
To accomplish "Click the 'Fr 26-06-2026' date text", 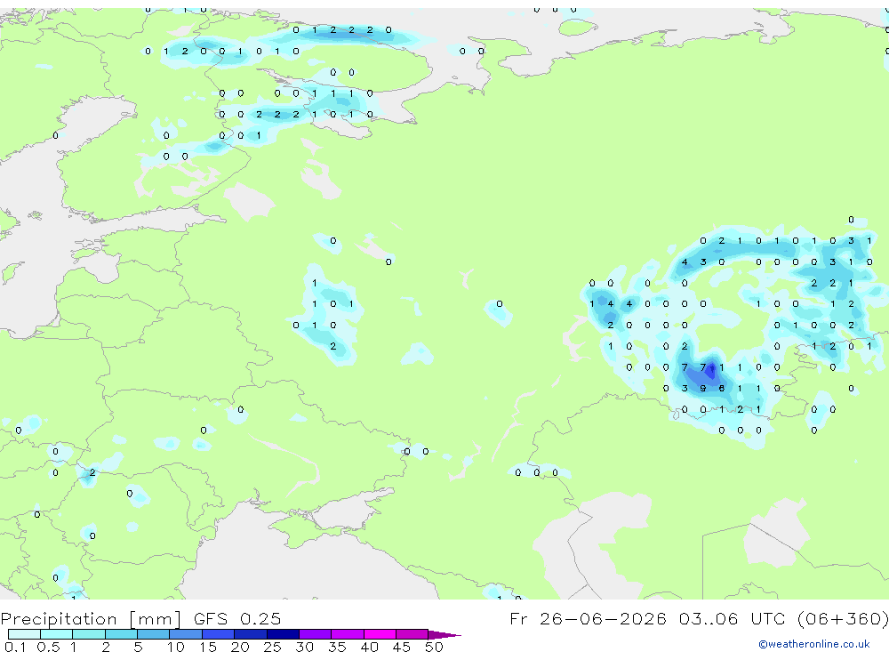I will [x=588, y=618].
